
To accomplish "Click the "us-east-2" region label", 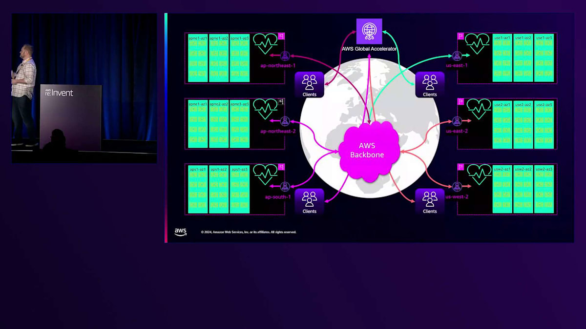I will coord(457,131).
